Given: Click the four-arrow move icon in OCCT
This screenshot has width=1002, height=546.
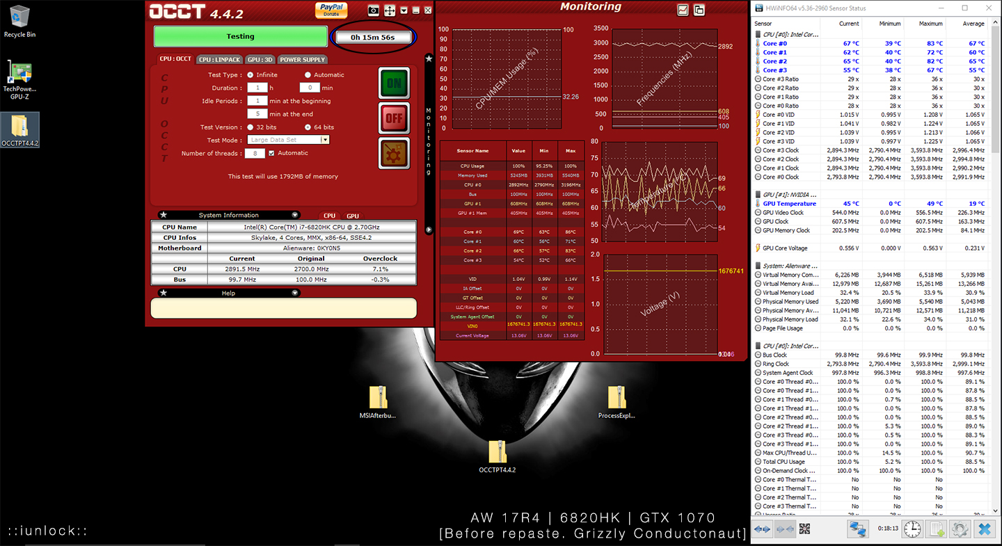Looking at the screenshot, I should tap(390, 10).
